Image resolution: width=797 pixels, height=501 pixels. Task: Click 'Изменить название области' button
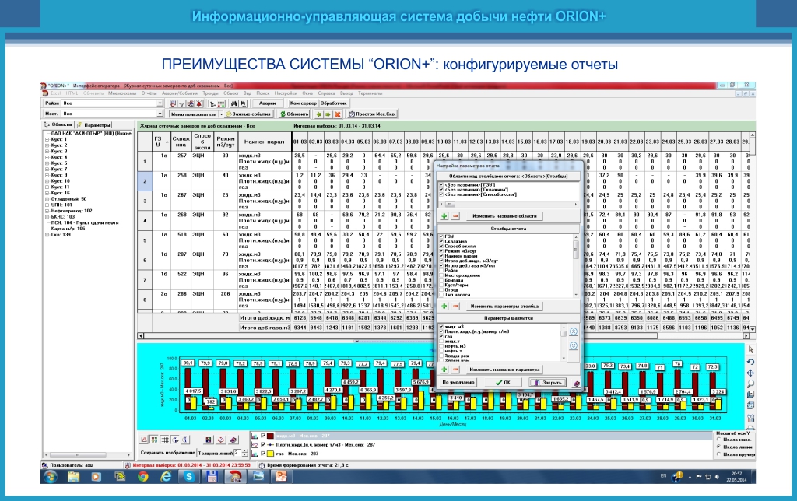pos(504,216)
